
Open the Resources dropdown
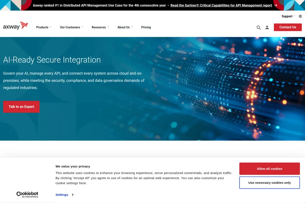coord(100,27)
